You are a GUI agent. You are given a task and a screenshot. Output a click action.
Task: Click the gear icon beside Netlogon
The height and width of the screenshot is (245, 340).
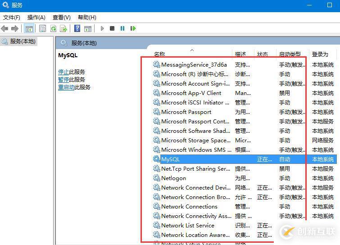[x=156, y=177]
